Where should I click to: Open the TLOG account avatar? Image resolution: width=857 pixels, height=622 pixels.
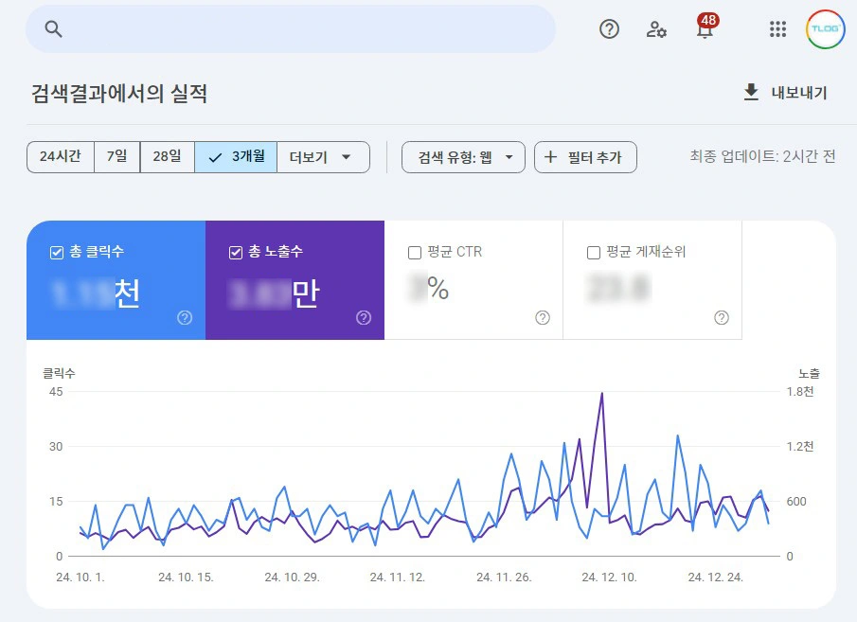coord(826,29)
